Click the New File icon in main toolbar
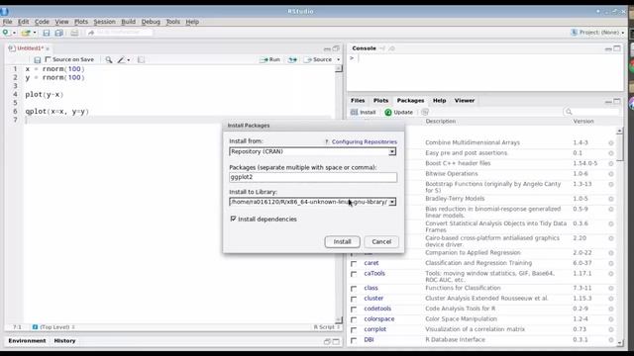The image size is (634, 356). [6, 33]
